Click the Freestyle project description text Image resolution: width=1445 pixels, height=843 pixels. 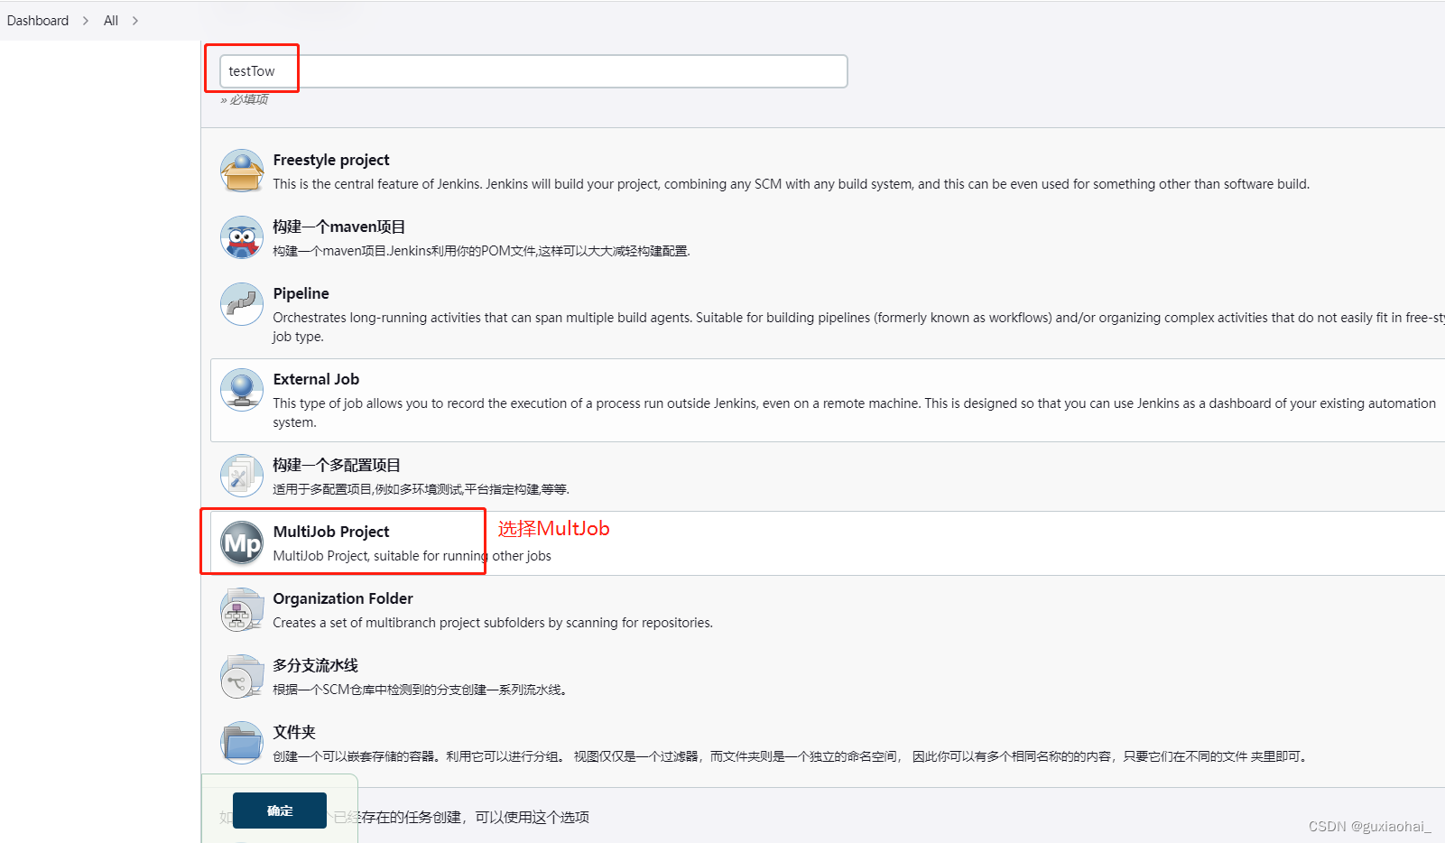point(791,184)
